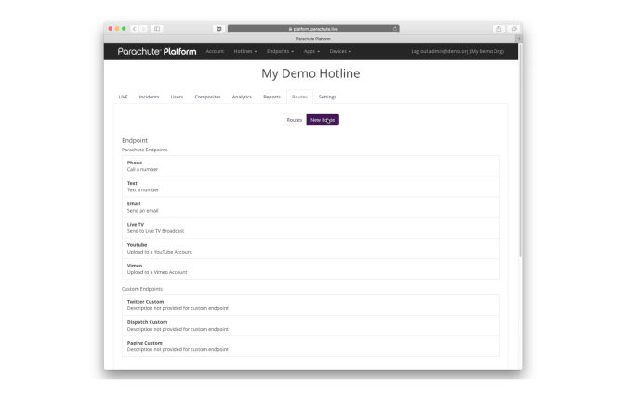Choose the Youtube endpoint
Viewport: 632px width, 417px height.
(310, 248)
